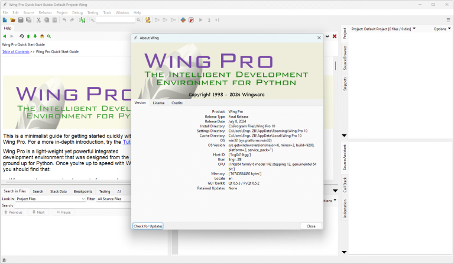This screenshot has height=264, width=454.
Task: Open the AI tab
Action: coord(119,192)
